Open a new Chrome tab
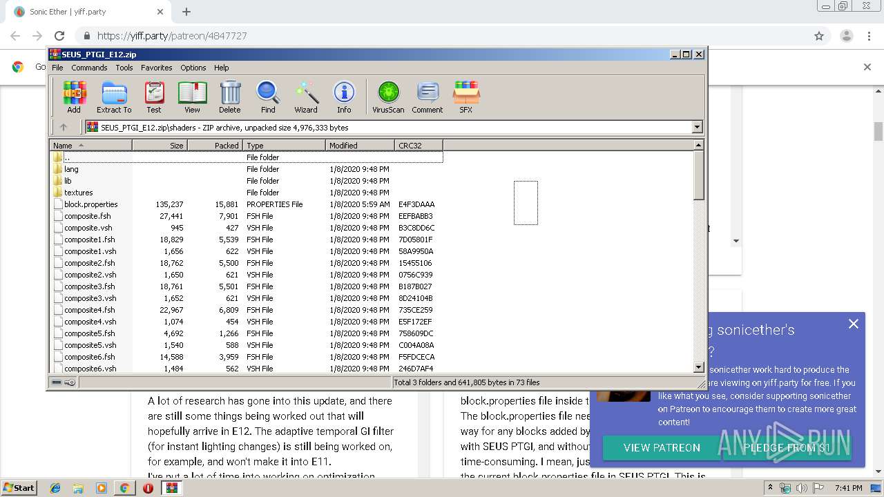 tap(186, 12)
